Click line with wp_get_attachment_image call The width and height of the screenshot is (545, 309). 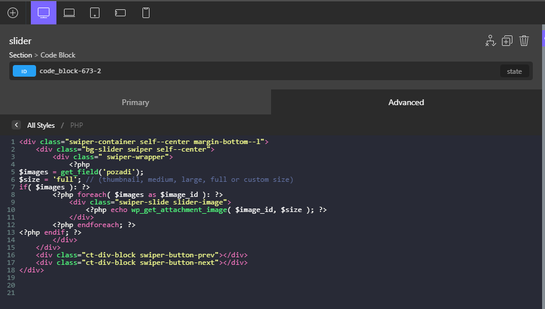tap(206, 210)
